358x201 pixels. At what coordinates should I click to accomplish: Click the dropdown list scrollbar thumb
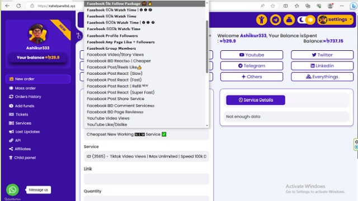(207, 46)
